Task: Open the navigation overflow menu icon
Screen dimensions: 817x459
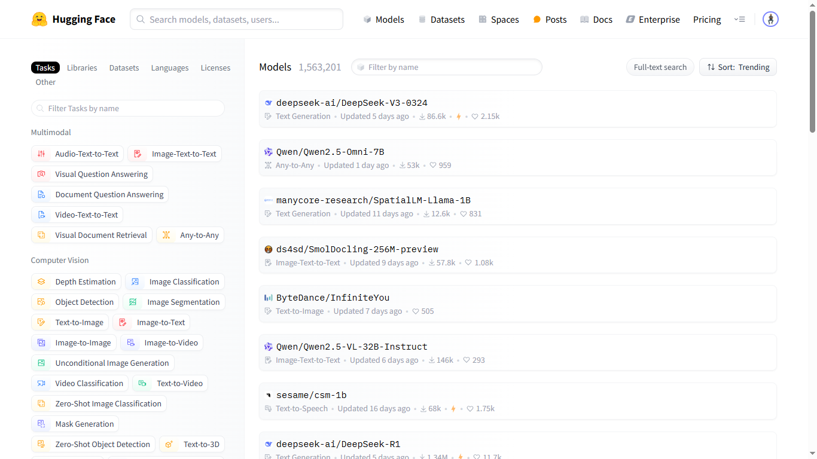Action: coord(740,19)
